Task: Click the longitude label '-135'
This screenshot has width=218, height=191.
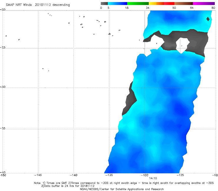Action: coord(109,175)
